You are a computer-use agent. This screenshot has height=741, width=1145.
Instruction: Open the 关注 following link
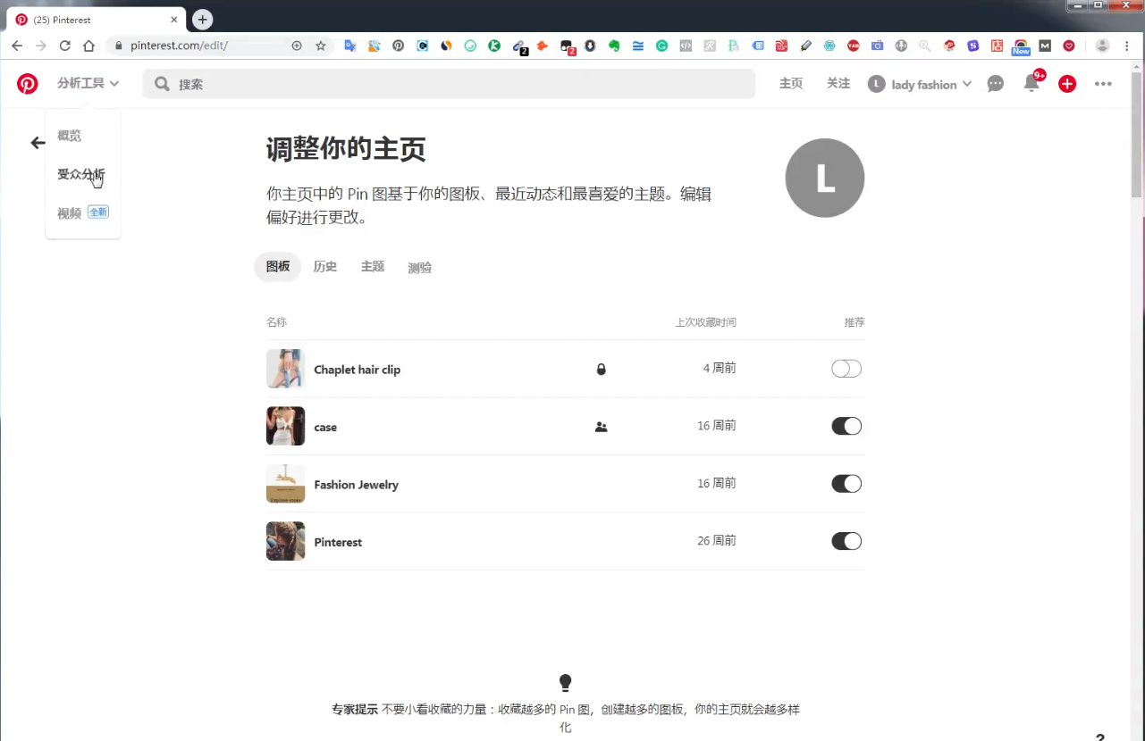[838, 84]
